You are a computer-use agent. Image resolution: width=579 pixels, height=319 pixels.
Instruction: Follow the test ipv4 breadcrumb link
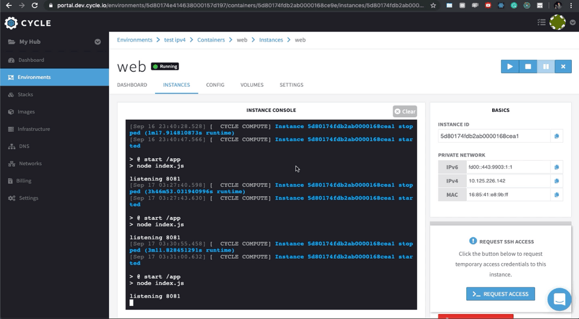pyautogui.click(x=175, y=40)
